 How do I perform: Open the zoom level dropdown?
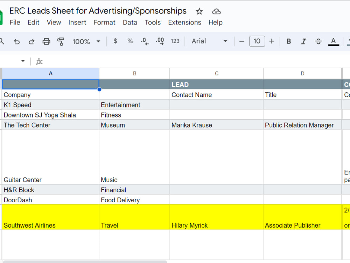[x=86, y=41]
